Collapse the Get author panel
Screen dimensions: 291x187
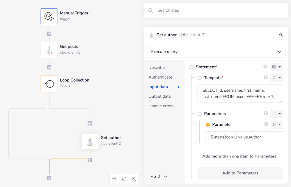pyautogui.click(x=281, y=35)
